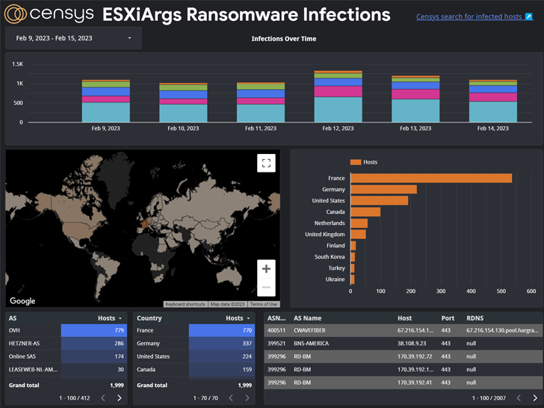Click the Hosts legend orange swatch
544x408 pixels.
pos(355,162)
